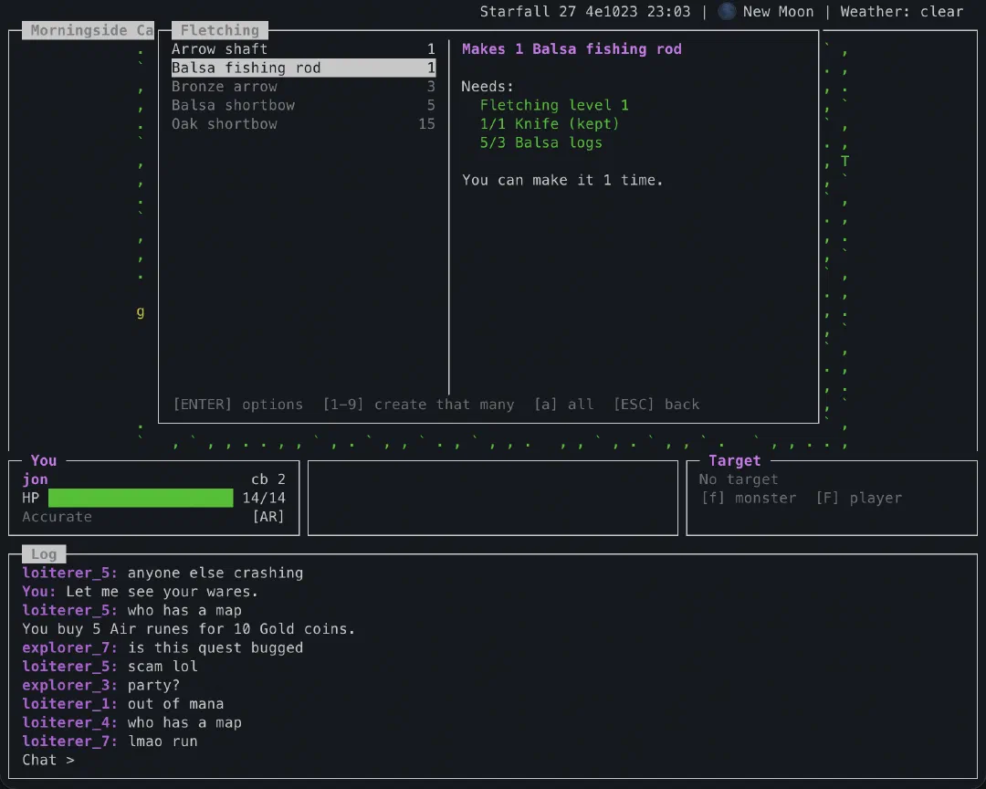Click the green "T" glyph on the map
Viewport: 986px width, 789px height.
(x=844, y=162)
